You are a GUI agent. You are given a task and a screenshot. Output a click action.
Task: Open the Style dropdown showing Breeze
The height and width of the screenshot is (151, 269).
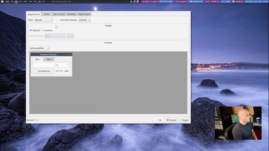click(44, 20)
